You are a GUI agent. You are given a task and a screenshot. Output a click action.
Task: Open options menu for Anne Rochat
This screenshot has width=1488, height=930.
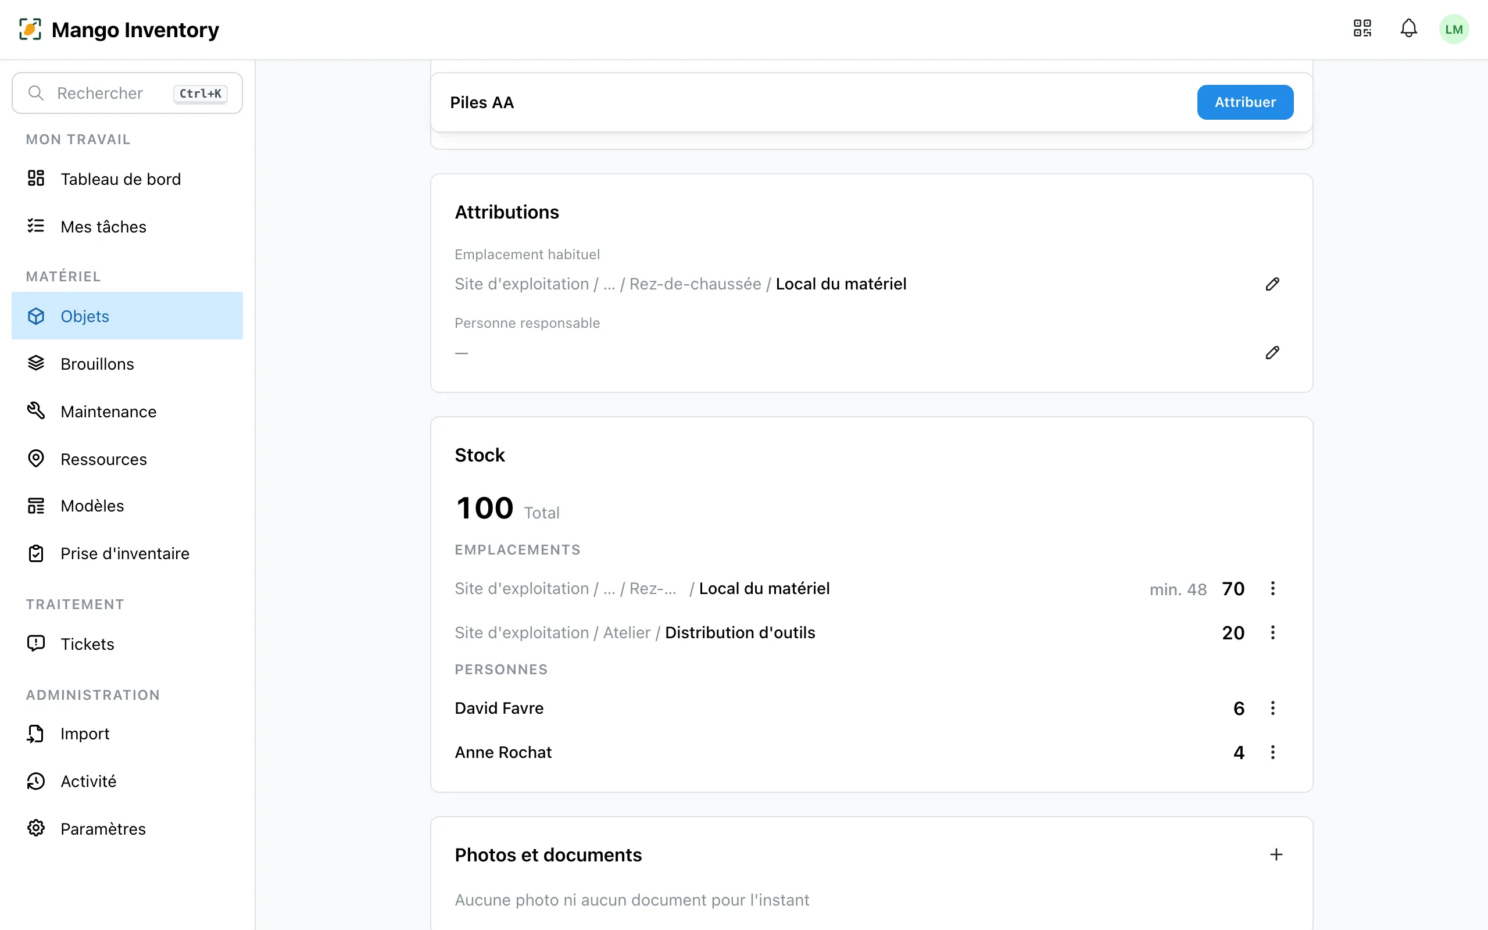click(x=1272, y=752)
